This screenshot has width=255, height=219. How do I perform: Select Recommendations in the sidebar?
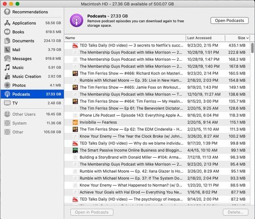point(32,12)
